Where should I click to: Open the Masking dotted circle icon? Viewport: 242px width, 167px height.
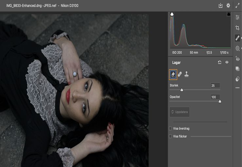coord(237,48)
